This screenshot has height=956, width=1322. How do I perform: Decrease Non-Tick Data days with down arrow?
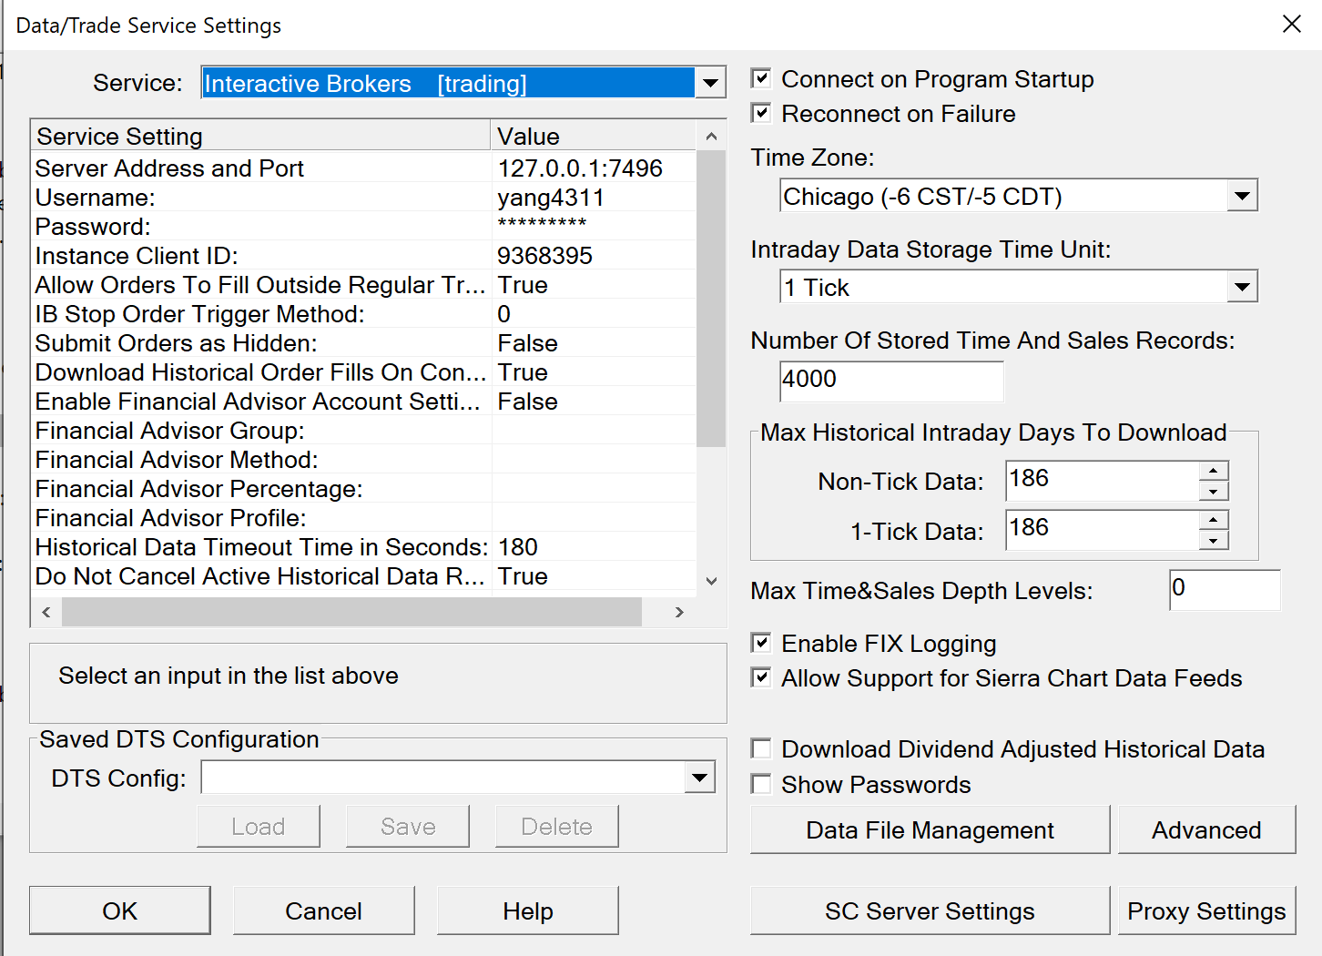[1214, 492]
